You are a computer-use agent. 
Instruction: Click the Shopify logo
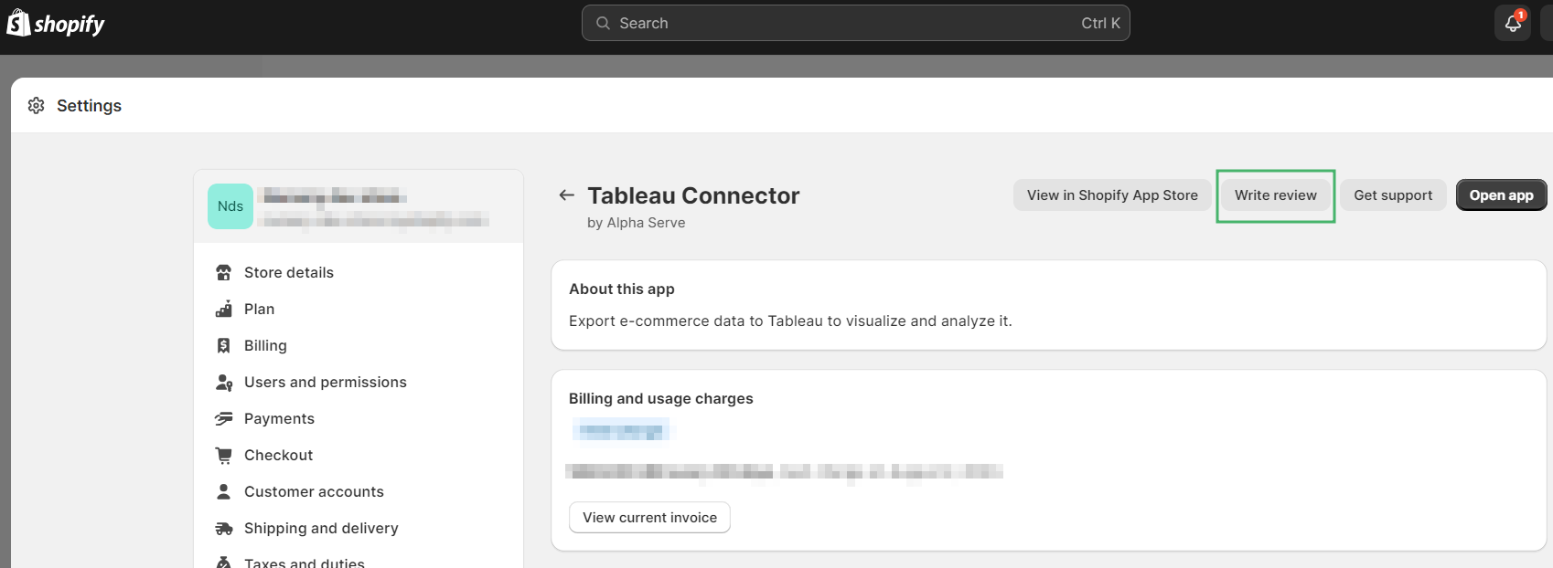point(56,24)
